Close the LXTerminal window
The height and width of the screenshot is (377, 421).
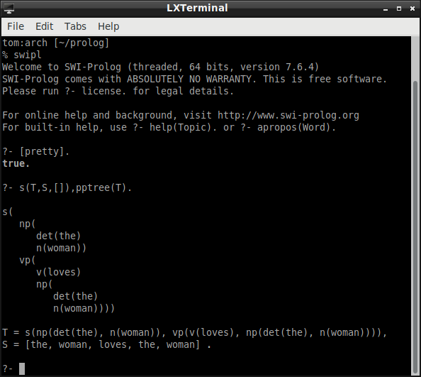click(x=412, y=9)
